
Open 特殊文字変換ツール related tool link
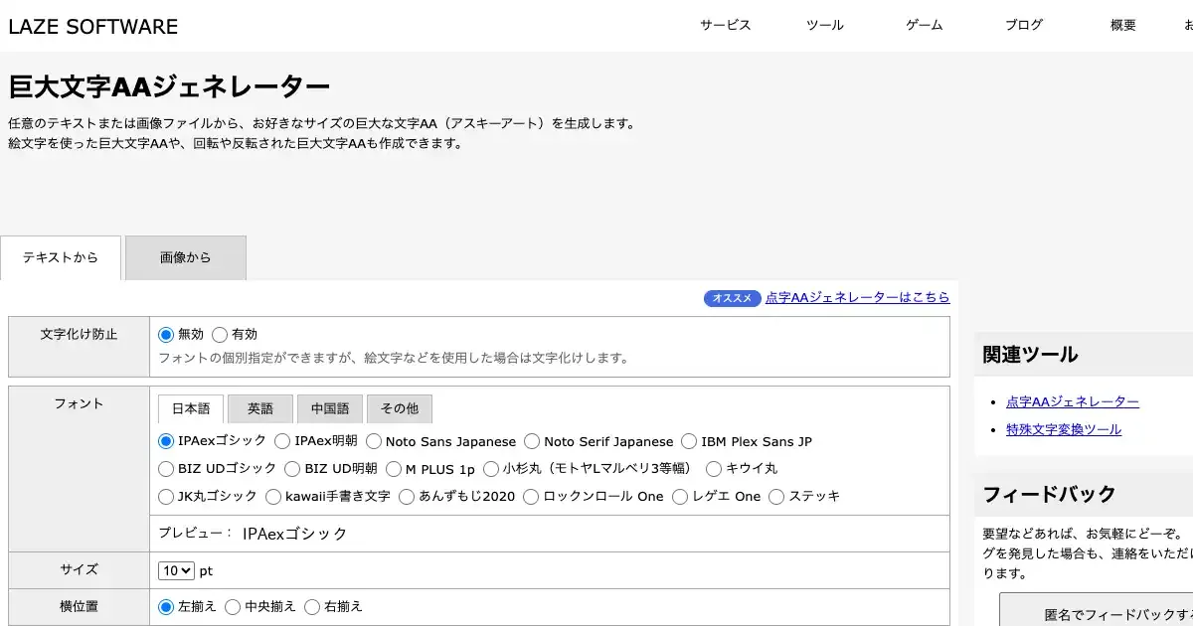pos(1063,429)
